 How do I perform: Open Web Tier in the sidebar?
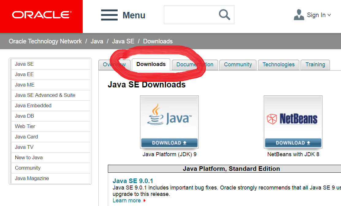click(x=50, y=127)
